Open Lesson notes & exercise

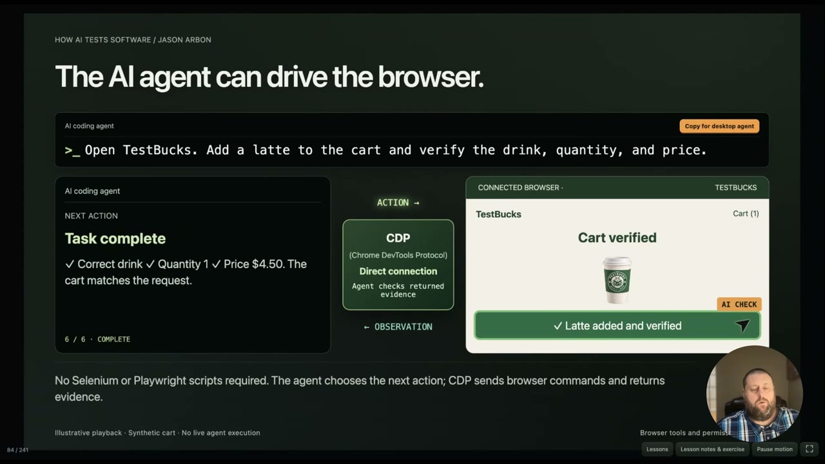click(712, 449)
